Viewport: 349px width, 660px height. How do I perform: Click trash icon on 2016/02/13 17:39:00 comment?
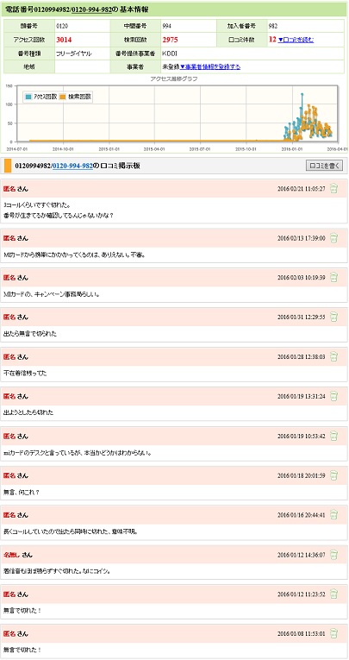tap(333, 238)
